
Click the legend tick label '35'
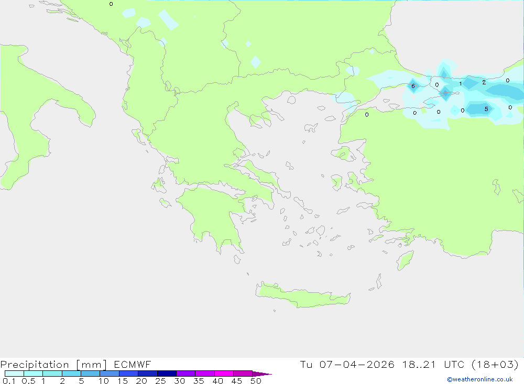click(x=199, y=381)
